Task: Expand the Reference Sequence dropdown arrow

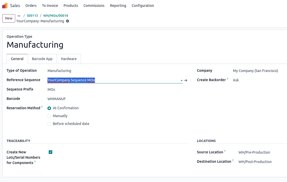Action: (x=181, y=81)
